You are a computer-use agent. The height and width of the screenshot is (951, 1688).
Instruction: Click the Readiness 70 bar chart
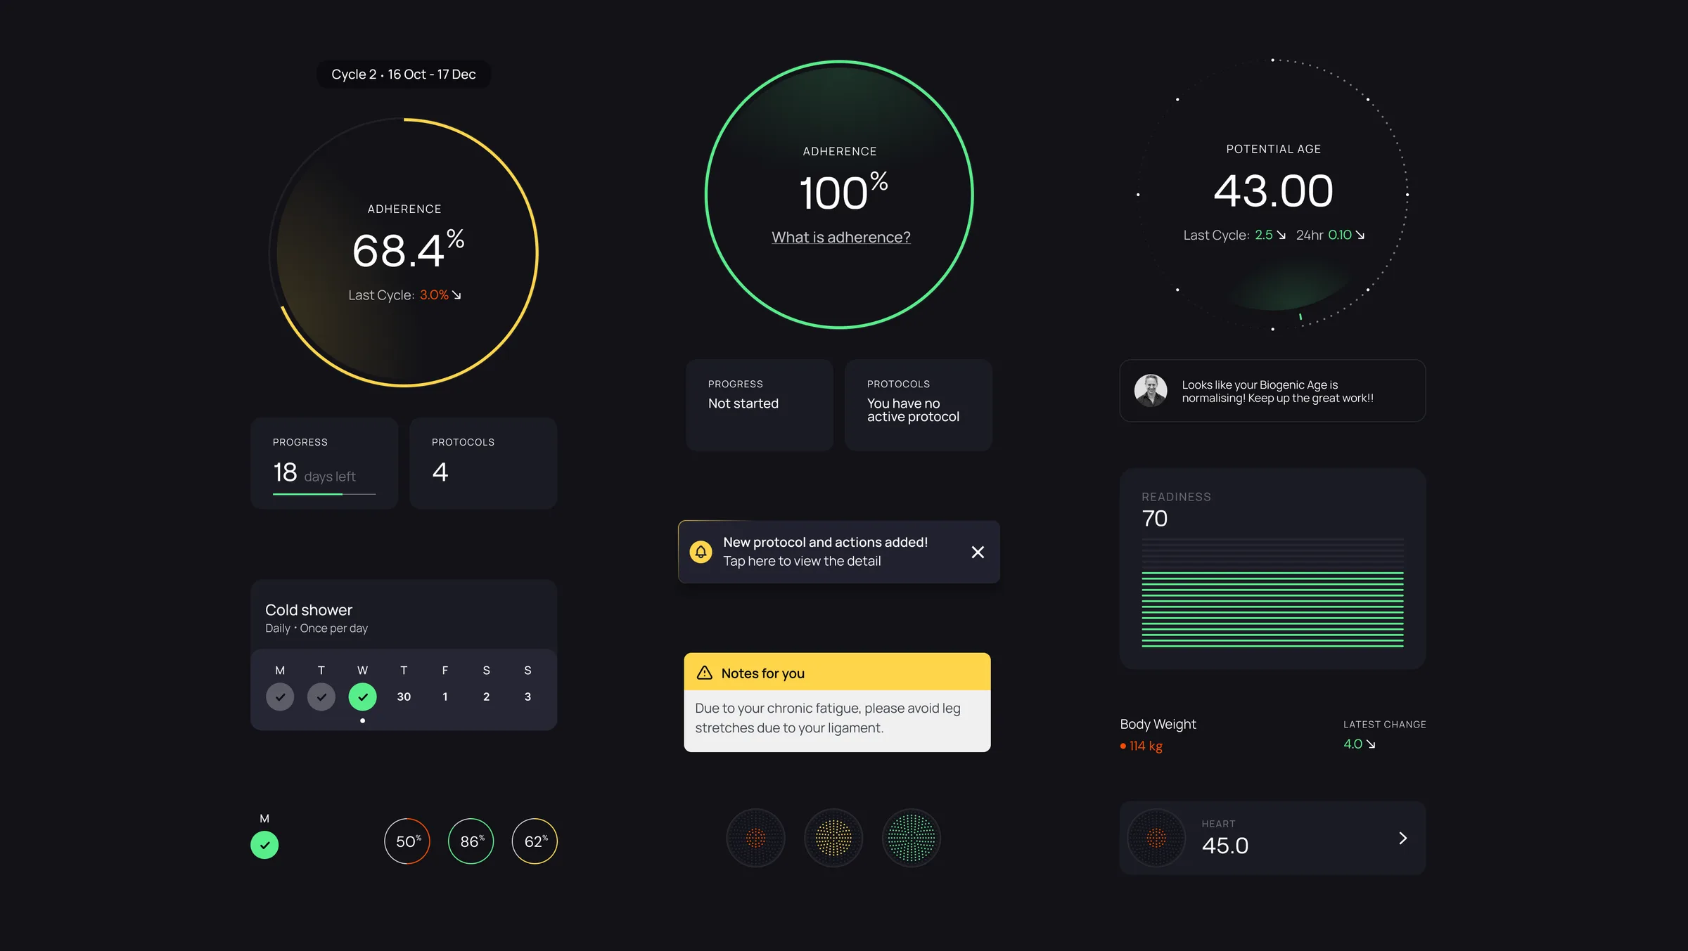pyautogui.click(x=1272, y=593)
